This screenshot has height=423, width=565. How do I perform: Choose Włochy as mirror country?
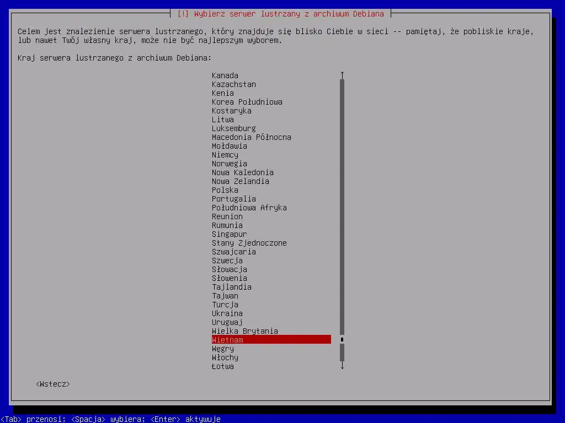(271, 357)
